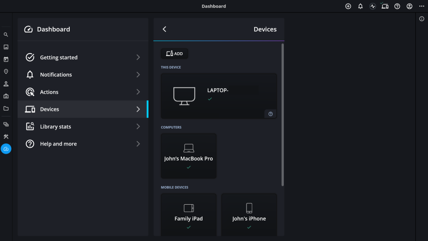428x241 pixels.
Task: Expand the Devices row chevron
Action: (138, 109)
